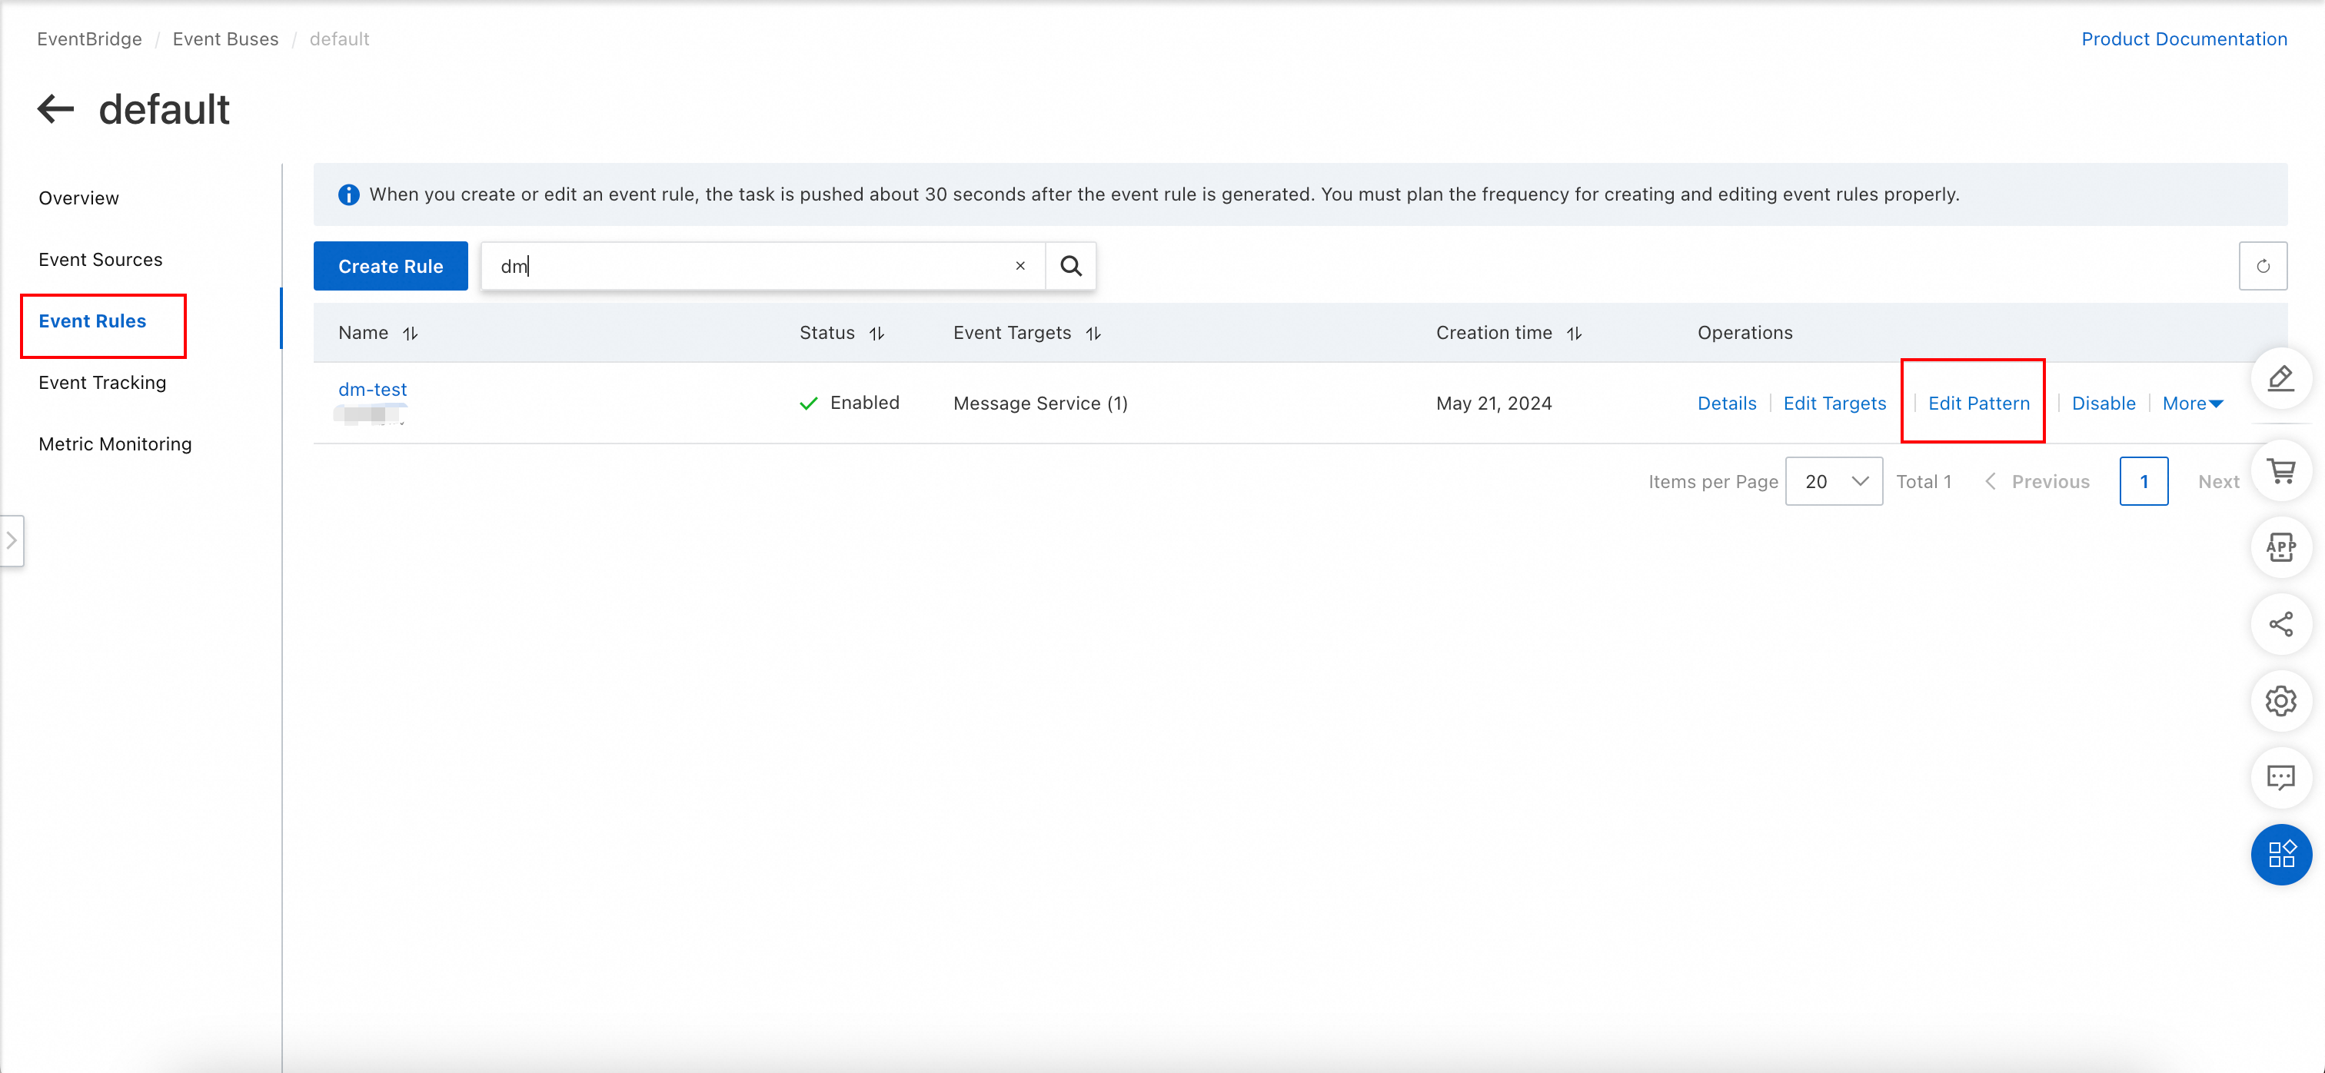Viewport: 2325px width, 1073px height.
Task: Clear the search box with the X
Action: pos(1020,266)
